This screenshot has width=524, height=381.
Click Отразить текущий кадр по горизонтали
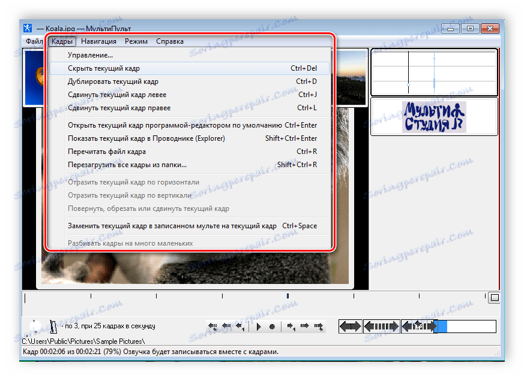[189, 182]
